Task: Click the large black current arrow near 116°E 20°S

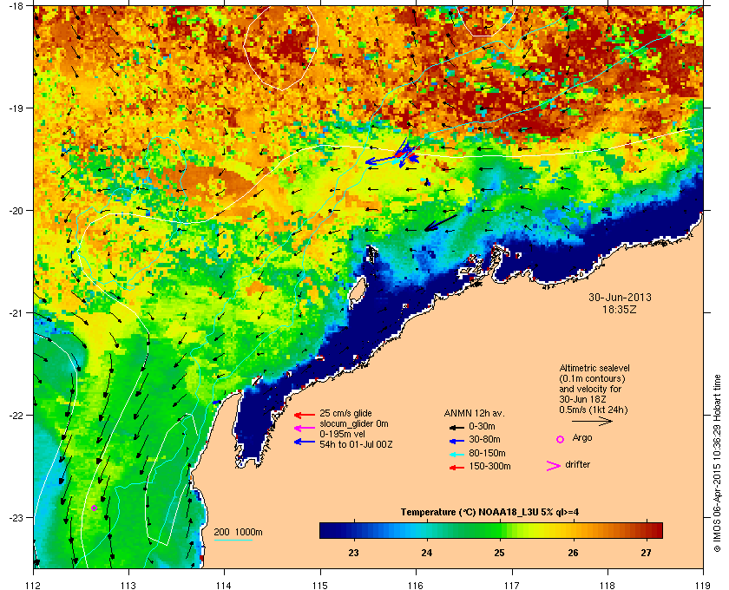Action: tap(441, 223)
